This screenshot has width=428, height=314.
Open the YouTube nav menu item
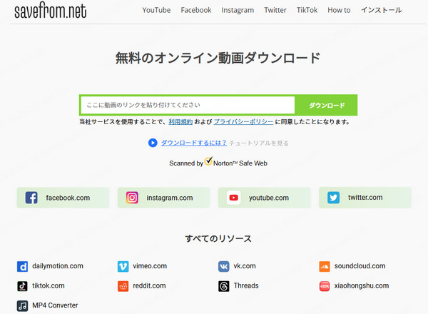coord(156,11)
